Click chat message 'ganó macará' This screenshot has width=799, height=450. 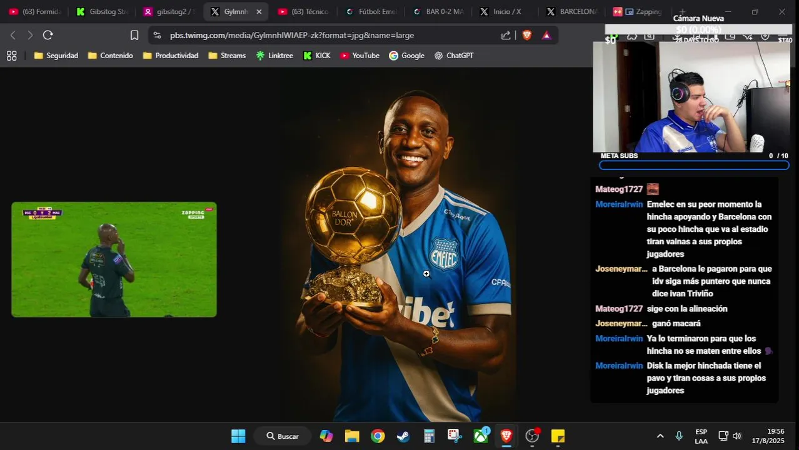coord(676,324)
